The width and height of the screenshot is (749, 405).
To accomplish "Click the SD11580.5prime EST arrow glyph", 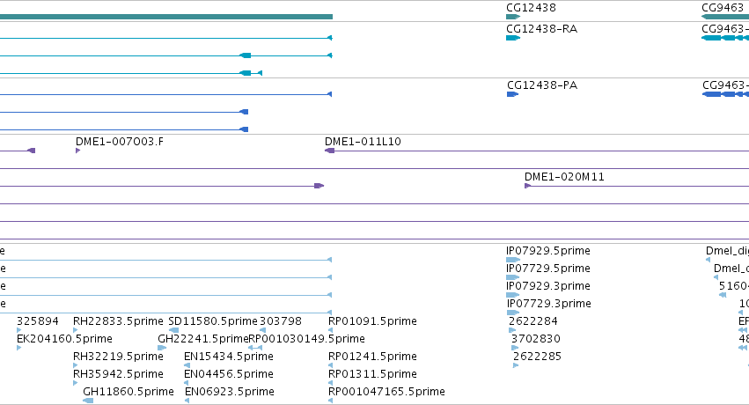I will pyautogui.click(x=174, y=330).
